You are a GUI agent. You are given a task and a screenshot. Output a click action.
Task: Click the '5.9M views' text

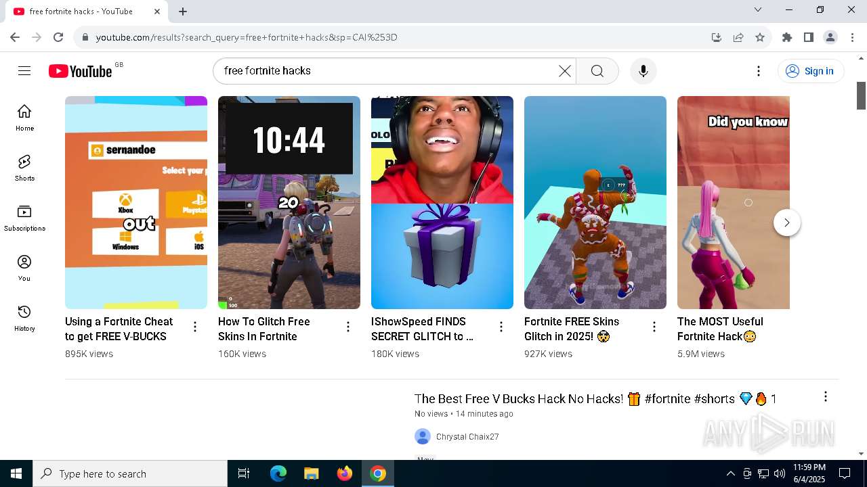[x=701, y=354]
